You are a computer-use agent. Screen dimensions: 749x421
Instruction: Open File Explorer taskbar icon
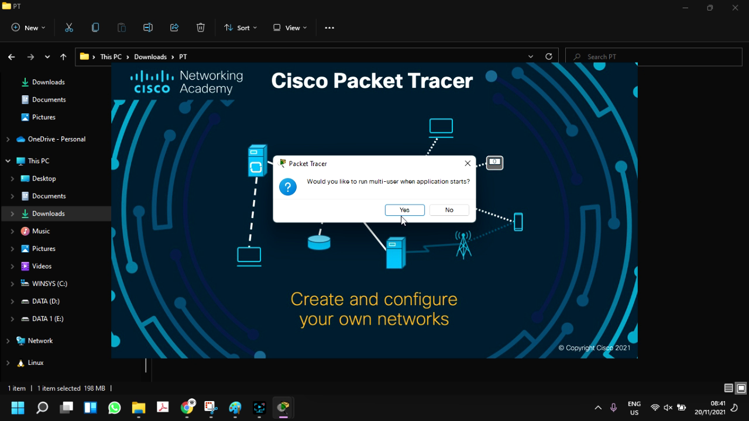click(x=139, y=408)
